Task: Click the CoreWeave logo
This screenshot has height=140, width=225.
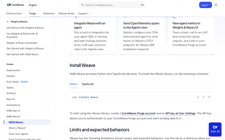Action: (x=15, y=5)
